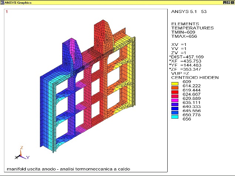Click the *XF =435.753 value
Viewport: 235px width, 176px height.
[185, 61]
